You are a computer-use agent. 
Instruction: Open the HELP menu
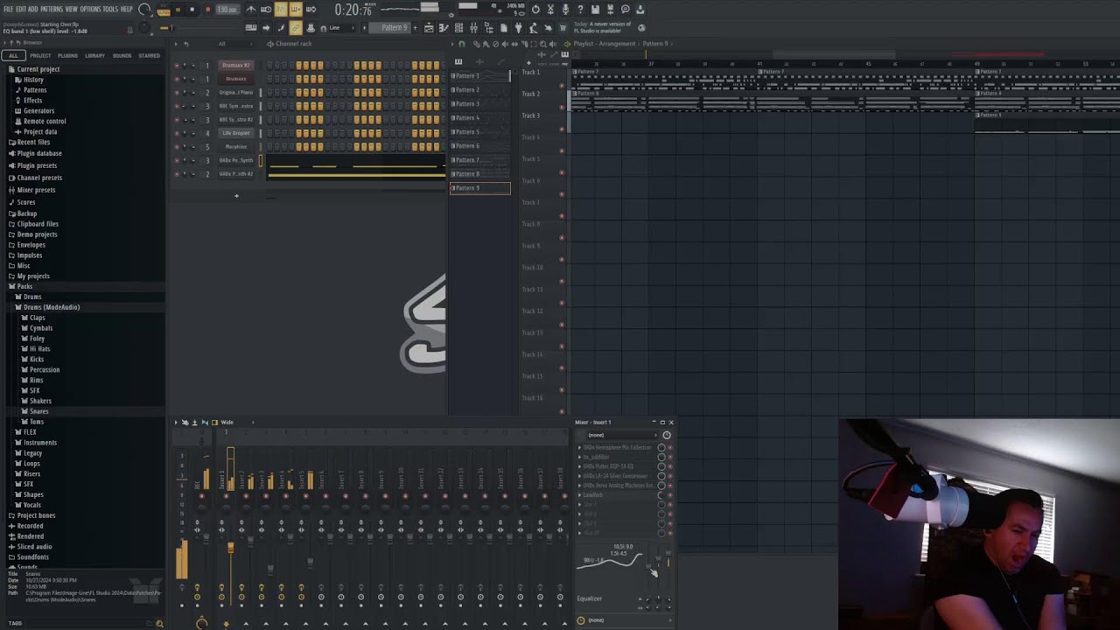[x=126, y=9]
